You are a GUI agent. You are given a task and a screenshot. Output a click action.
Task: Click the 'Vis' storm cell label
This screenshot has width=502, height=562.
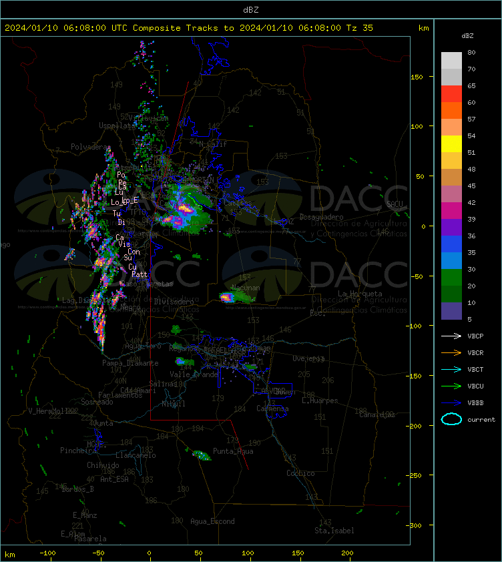coord(124,244)
